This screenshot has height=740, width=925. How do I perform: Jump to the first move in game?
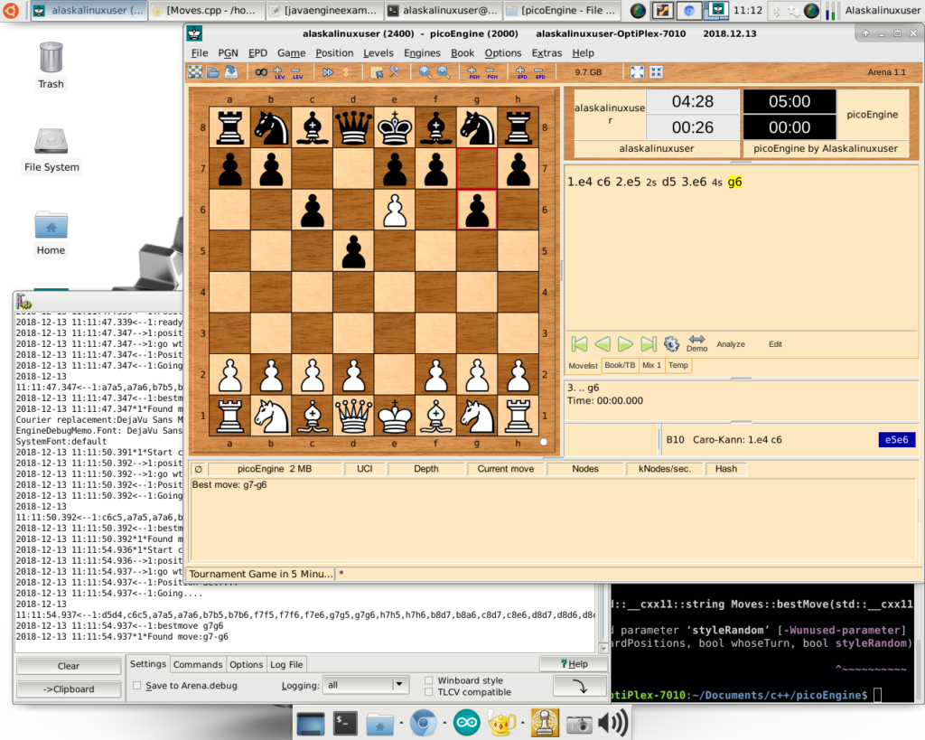[x=580, y=344]
